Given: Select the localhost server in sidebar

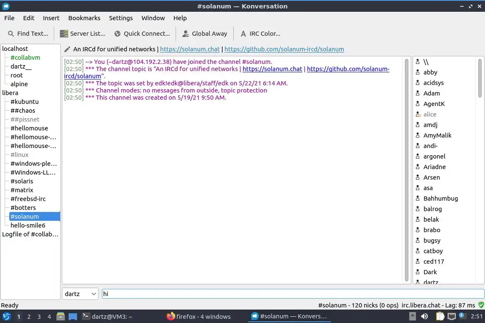Looking at the screenshot, I should [15, 48].
